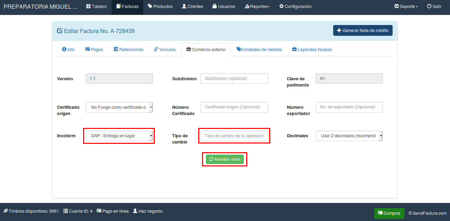Click the Tipo de cambio input field
The image size is (450, 221).
coord(234,136)
